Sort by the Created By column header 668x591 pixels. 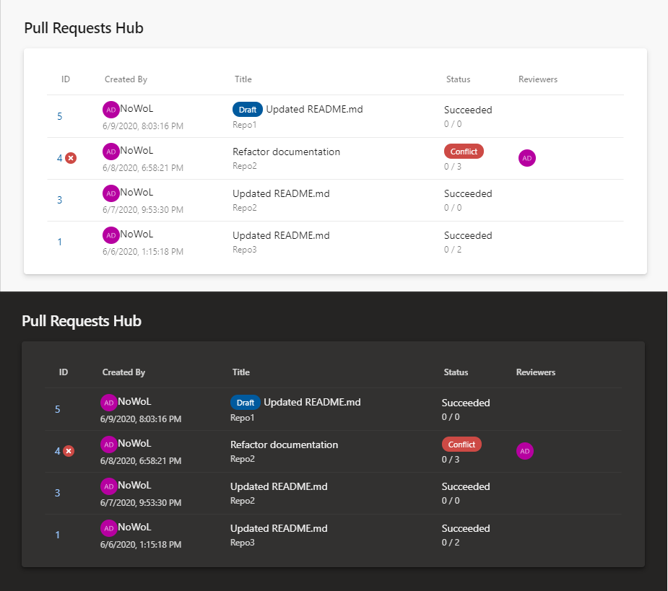126,79
